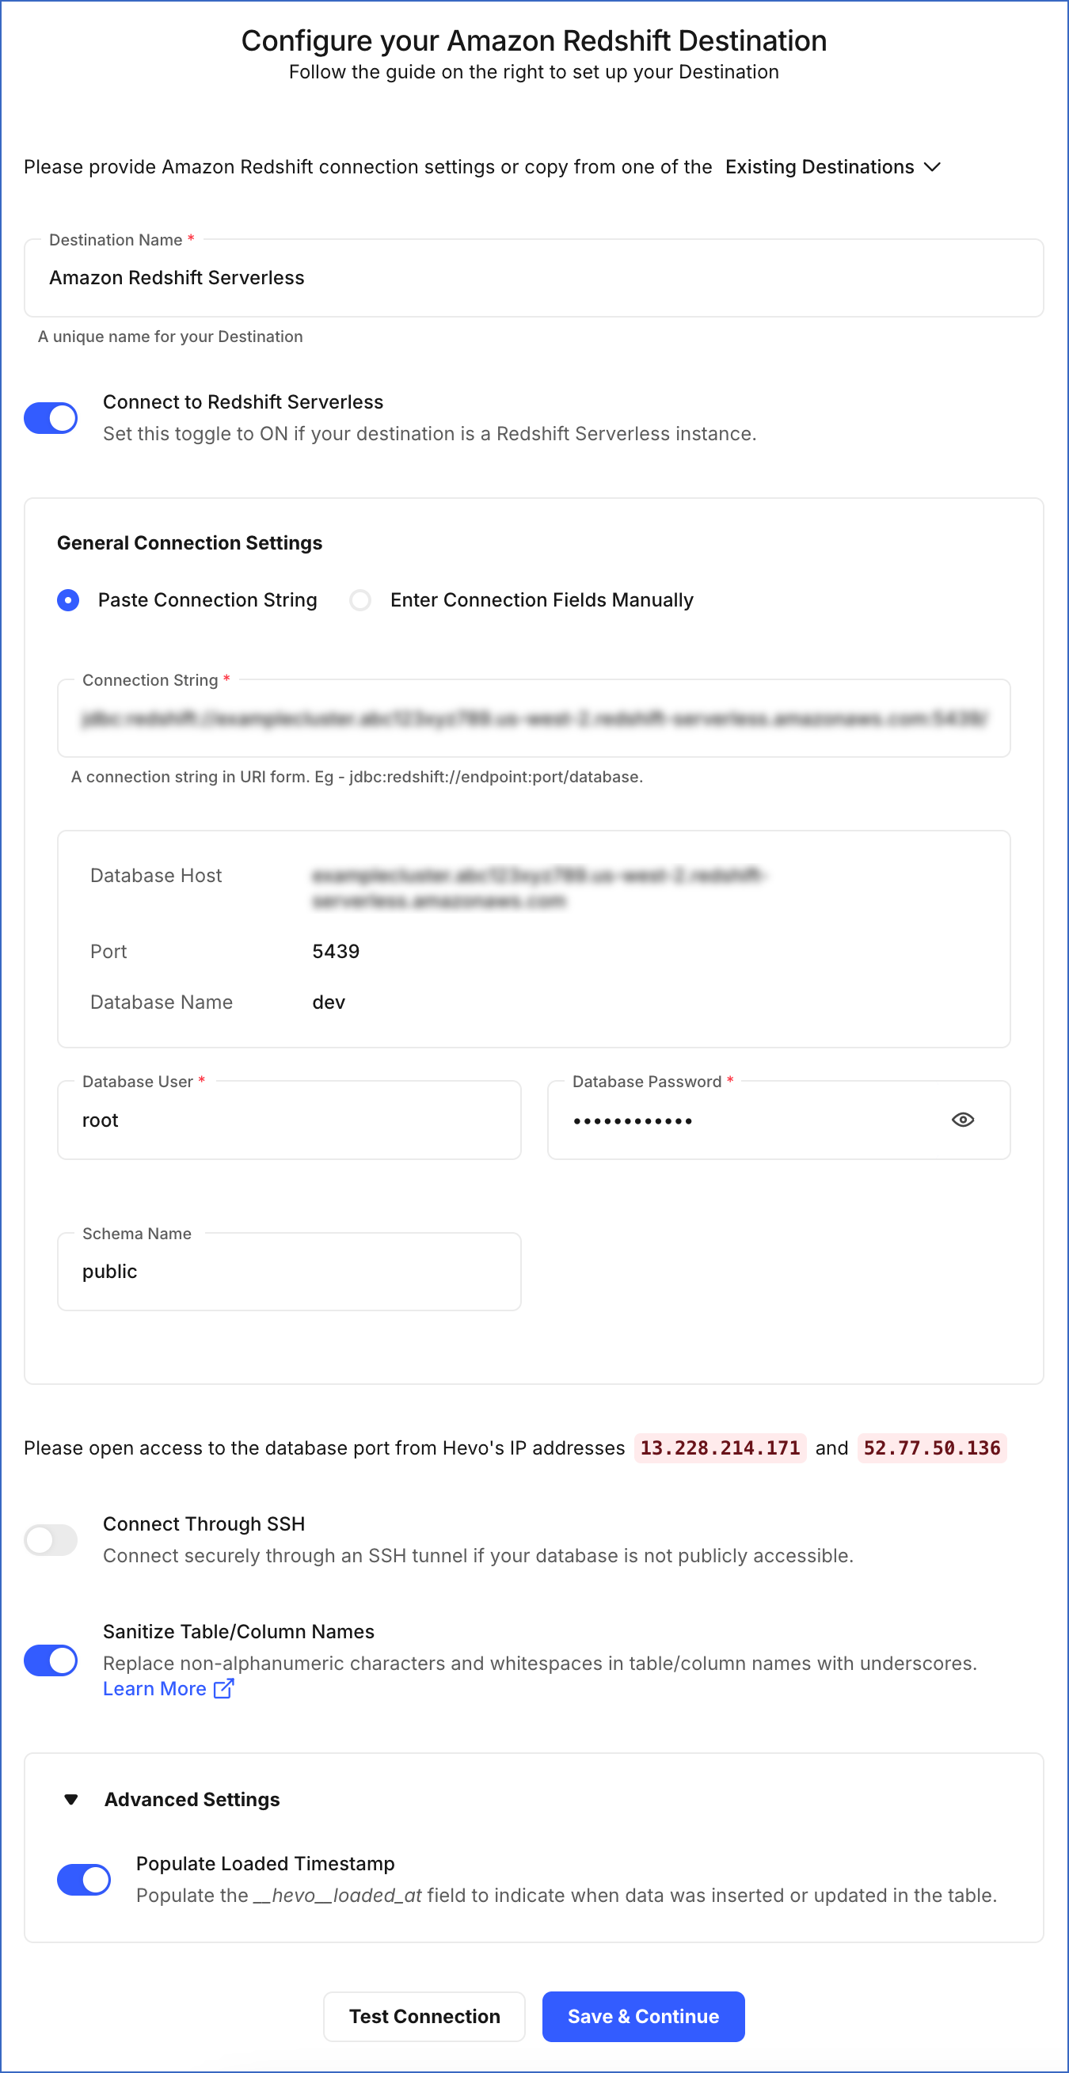Click IP address 13.228.214.171
Viewport: 1069px width, 2073px height.
coord(720,1447)
